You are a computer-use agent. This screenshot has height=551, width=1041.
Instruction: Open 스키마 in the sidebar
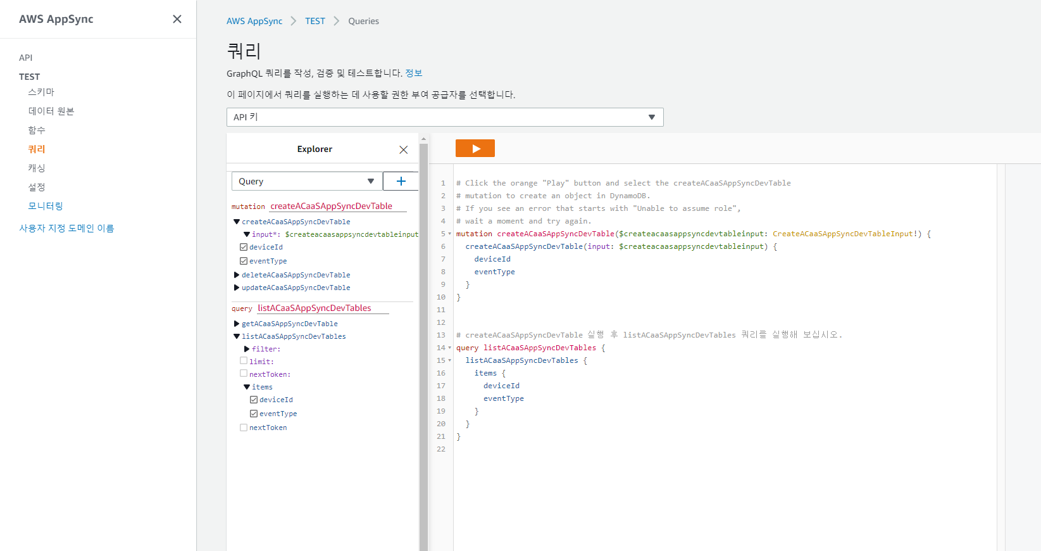[41, 92]
